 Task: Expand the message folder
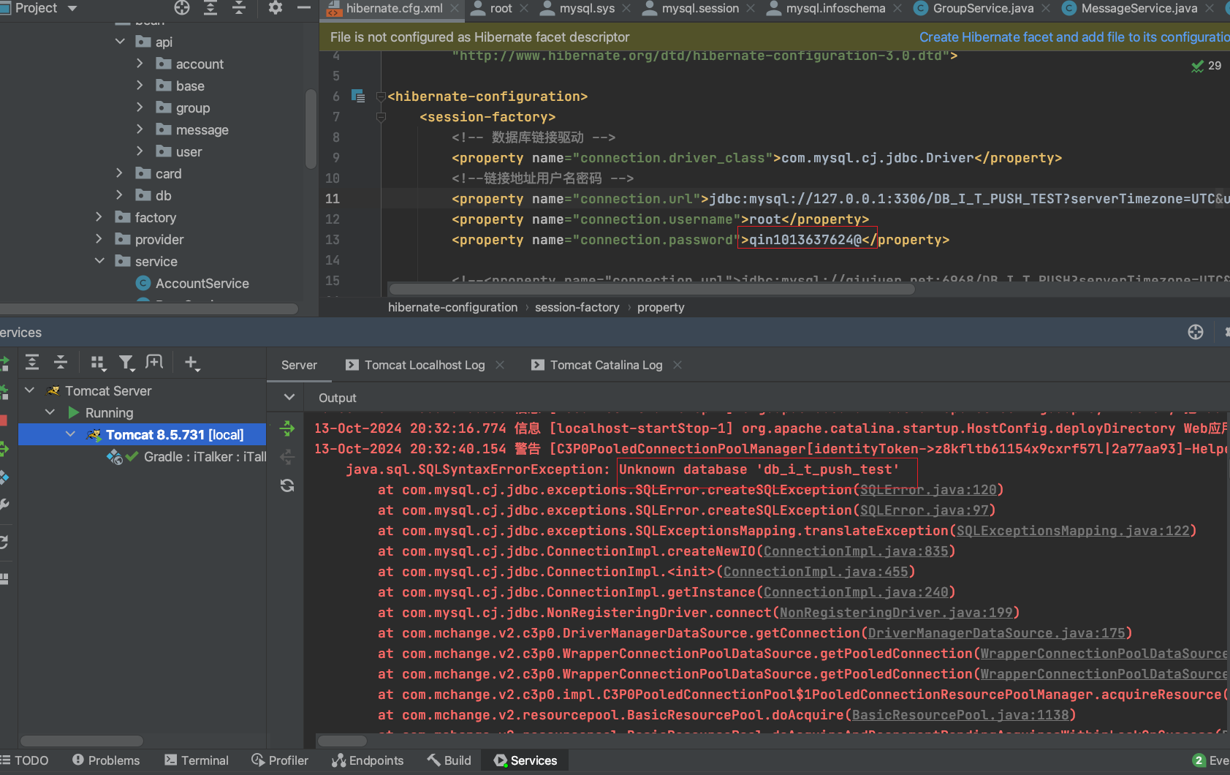[140, 130]
